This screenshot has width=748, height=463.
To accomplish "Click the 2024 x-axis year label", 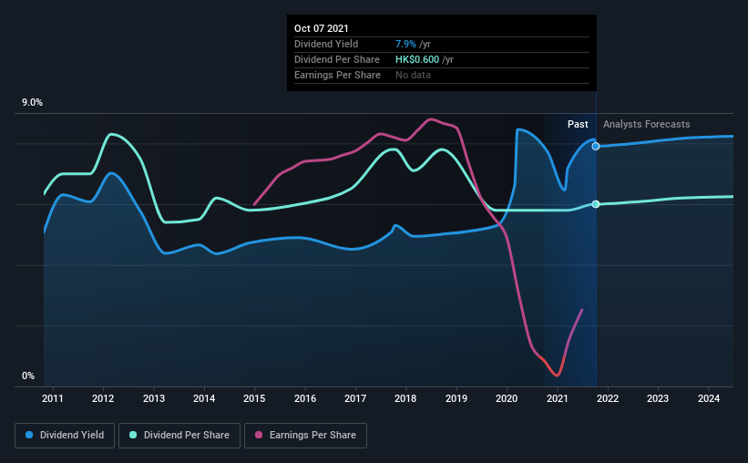I will [x=709, y=398].
